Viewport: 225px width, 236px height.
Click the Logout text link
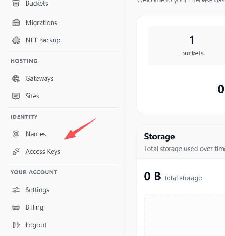tap(36, 225)
